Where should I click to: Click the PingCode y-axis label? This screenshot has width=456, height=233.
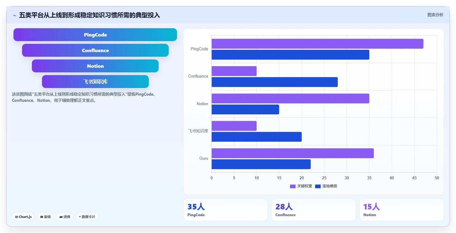[x=199, y=49]
